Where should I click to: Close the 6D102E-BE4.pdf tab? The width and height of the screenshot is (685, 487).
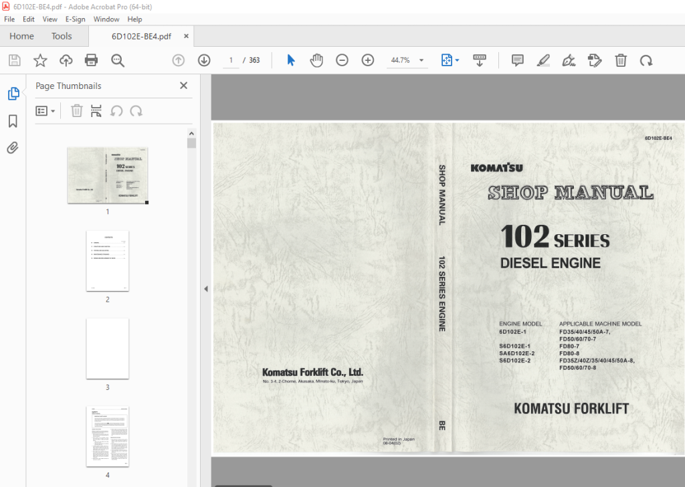pos(186,36)
